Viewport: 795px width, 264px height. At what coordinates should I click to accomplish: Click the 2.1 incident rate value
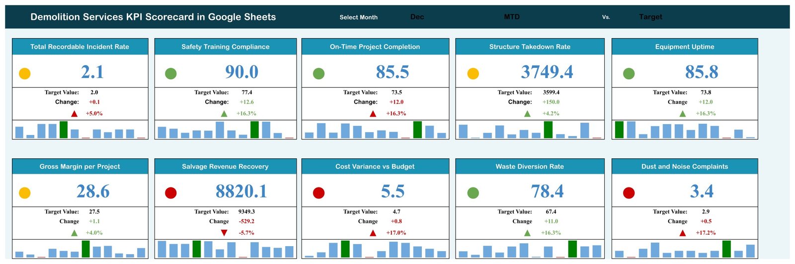pos(92,72)
